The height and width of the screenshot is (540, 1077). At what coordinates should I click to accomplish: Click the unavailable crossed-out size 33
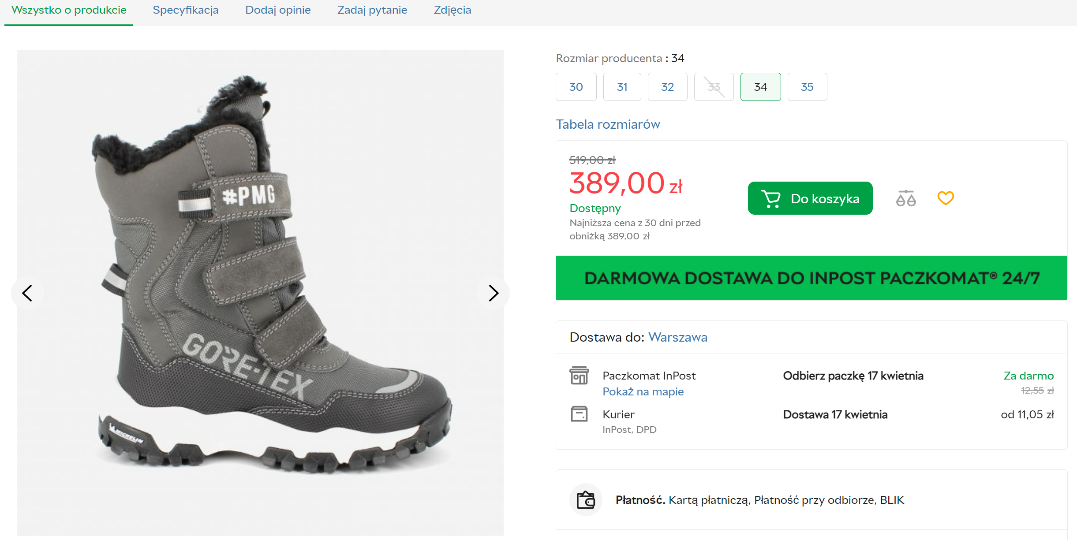(x=714, y=87)
